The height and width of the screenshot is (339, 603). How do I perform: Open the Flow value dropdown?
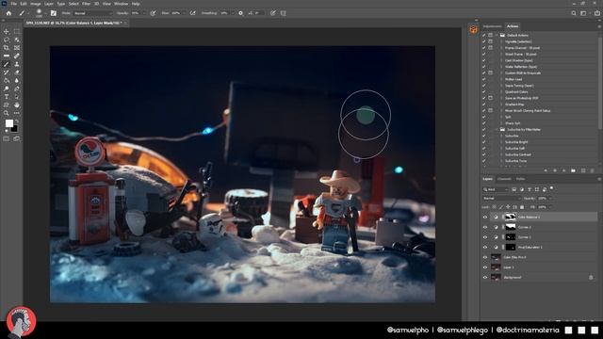(x=185, y=13)
